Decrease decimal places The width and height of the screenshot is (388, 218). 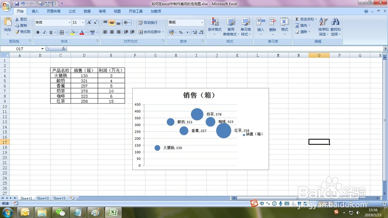(x=201, y=32)
